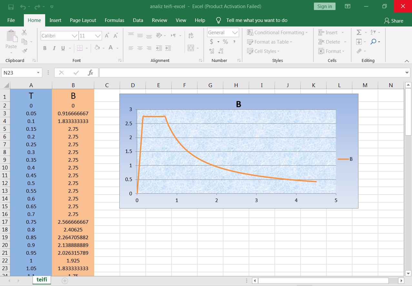Viewport: 412px width, 286px height.
Task: Click the Save icon in title bar
Action: [11, 7]
